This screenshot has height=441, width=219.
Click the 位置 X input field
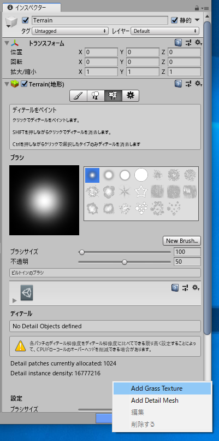(x=101, y=53)
